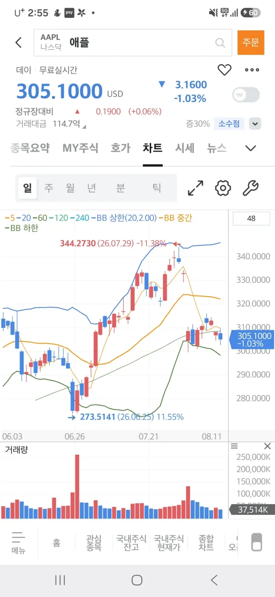
Task: Expand chart to fullscreen with arrows icon
Action: coord(196,188)
